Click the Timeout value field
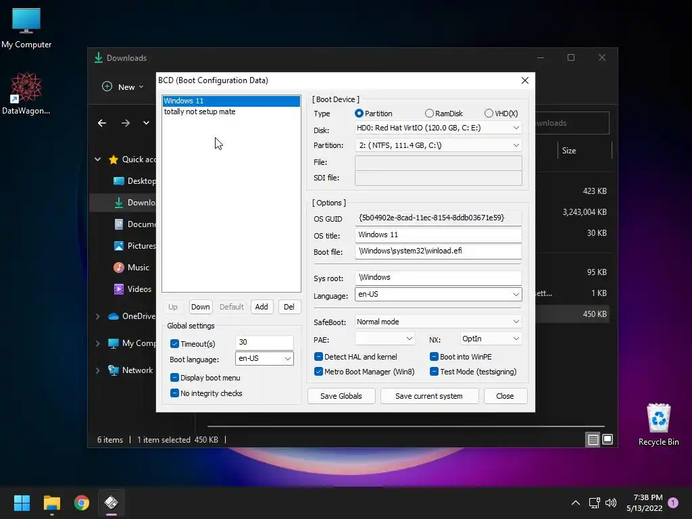 [264, 343]
